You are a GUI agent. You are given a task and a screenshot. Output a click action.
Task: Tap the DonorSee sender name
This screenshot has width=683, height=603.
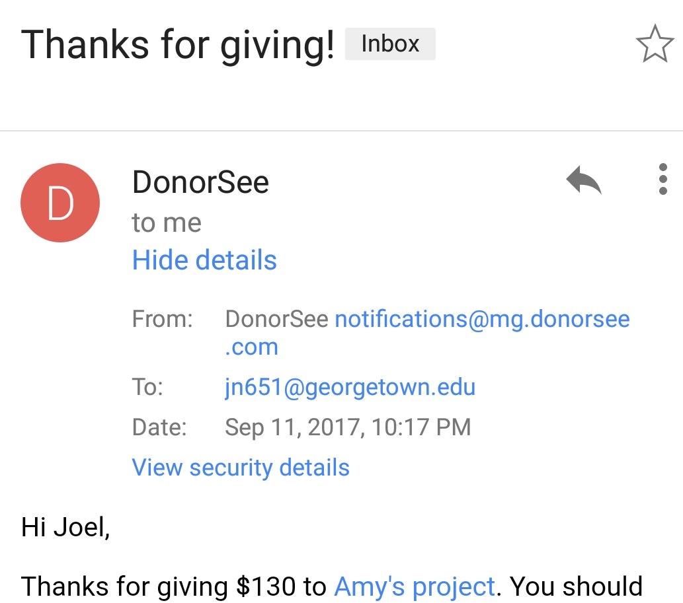coord(200,182)
